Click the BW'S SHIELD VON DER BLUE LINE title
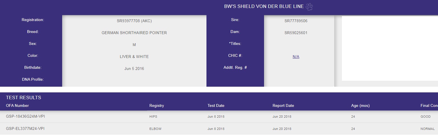Viewport: 438px width, 137px height. pyautogui.click(x=264, y=7)
